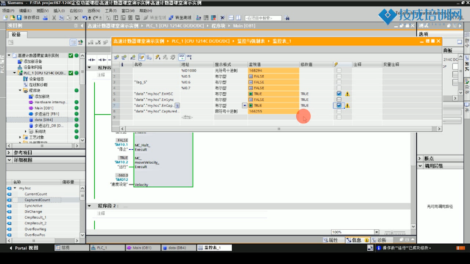Check modify checkbox in empty row 9
The image size is (470, 264).
point(339,117)
